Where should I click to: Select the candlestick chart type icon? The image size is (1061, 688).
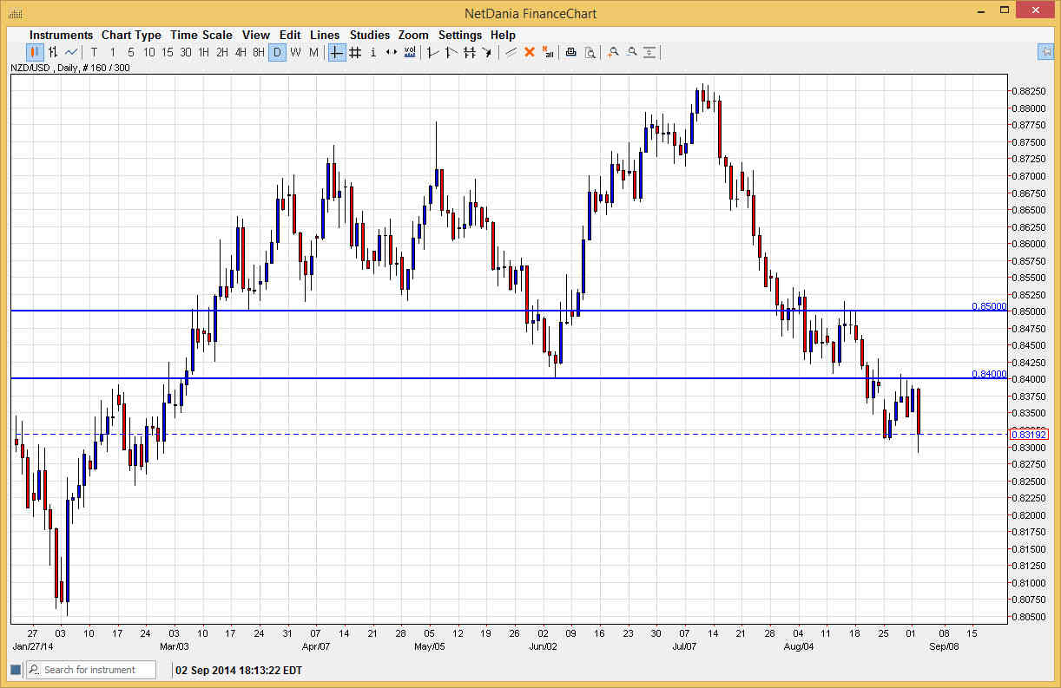tap(35, 53)
